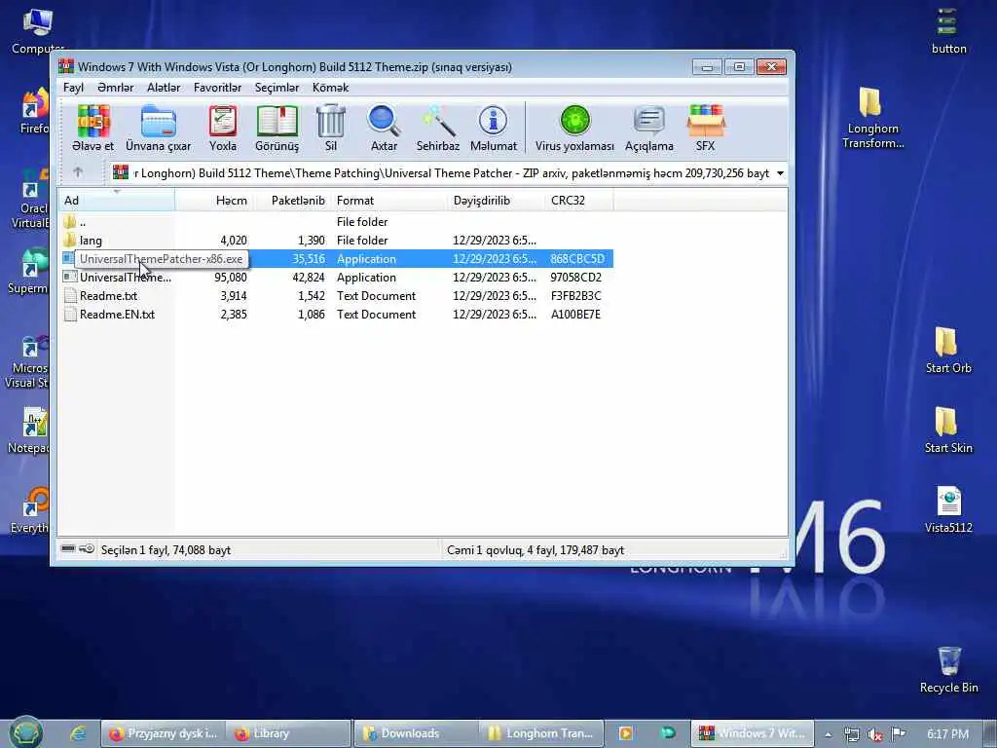Open the Seçimlər menu
This screenshot has height=748, width=997.
pyautogui.click(x=277, y=88)
